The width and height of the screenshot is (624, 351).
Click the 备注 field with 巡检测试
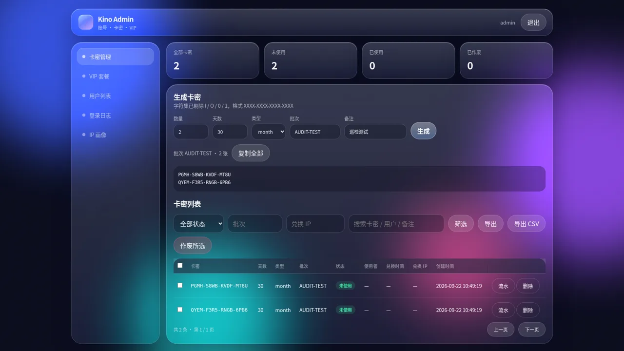pyautogui.click(x=375, y=132)
